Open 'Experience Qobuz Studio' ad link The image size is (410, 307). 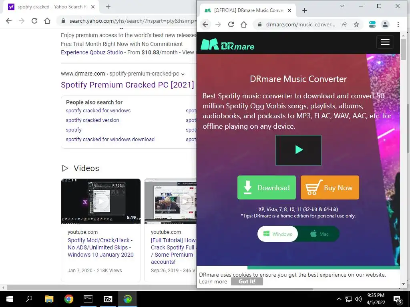[92, 52]
